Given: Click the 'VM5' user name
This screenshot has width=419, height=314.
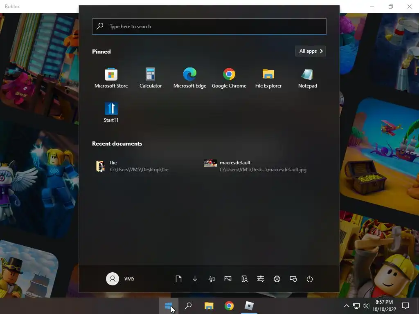Looking at the screenshot, I should [x=129, y=279].
